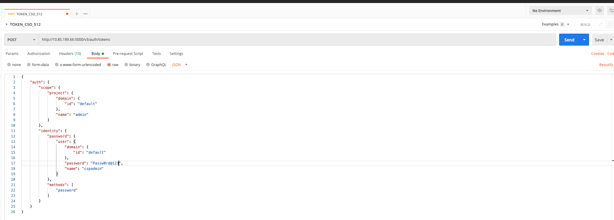Click the Beautify link
This screenshot has height=220, width=614.
pyautogui.click(x=606, y=65)
